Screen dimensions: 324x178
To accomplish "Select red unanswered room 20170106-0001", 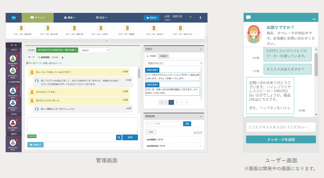I will (13, 123).
